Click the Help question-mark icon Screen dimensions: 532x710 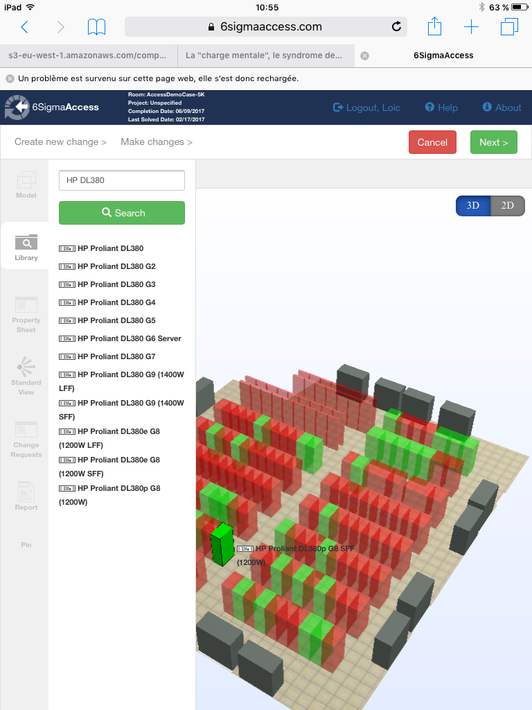(x=429, y=107)
